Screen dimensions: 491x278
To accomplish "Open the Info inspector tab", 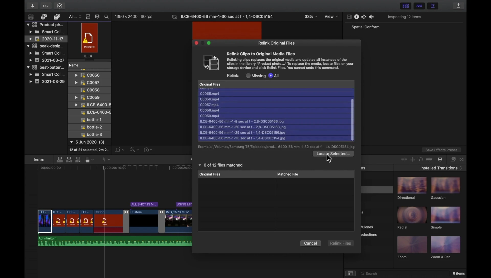I will coord(357,17).
